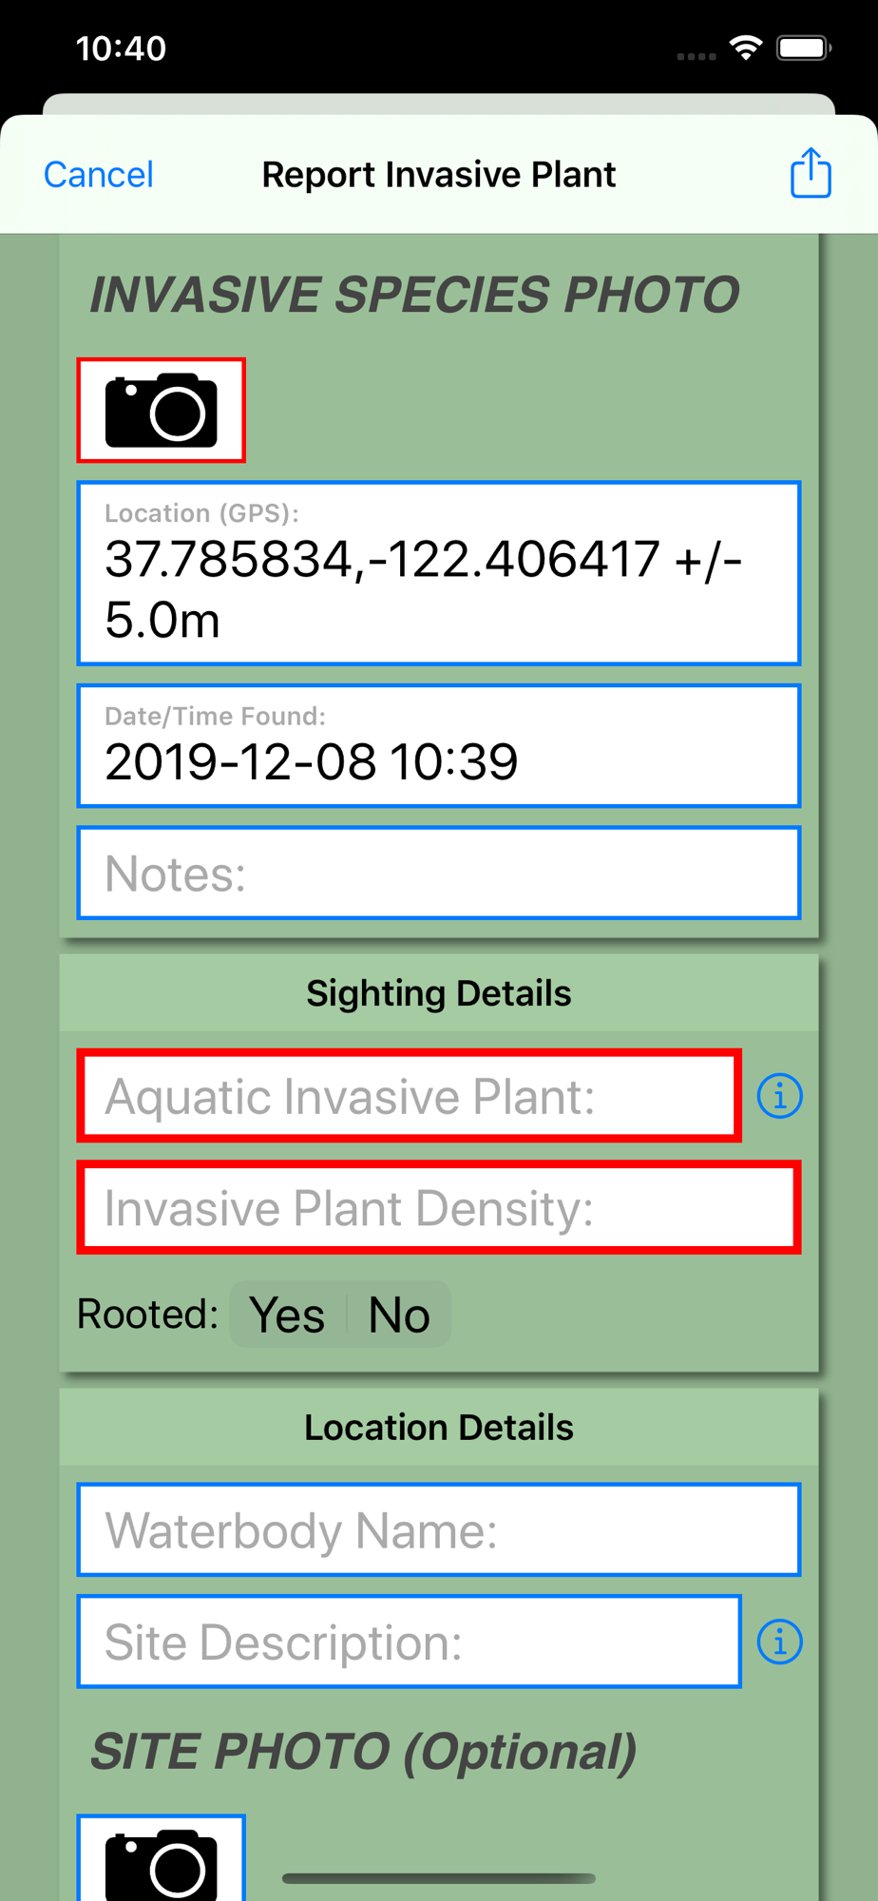Viewport: 878px width, 1901px height.
Task: Enter text in Waterbody Name field
Action: pyautogui.click(x=438, y=1529)
